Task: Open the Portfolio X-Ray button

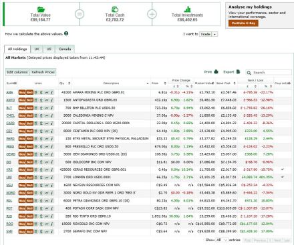Action: (x=243, y=23)
